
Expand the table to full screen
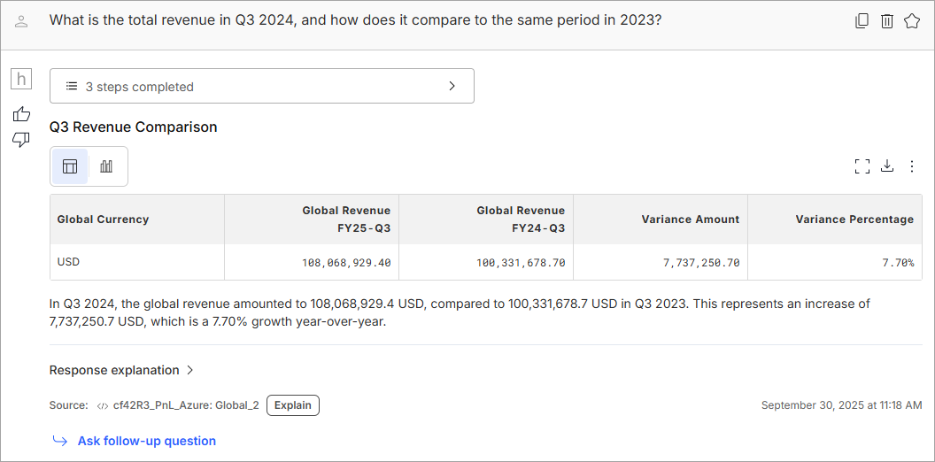(862, 166)
